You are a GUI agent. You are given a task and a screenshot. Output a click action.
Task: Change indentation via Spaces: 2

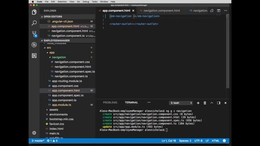(185, 141)
